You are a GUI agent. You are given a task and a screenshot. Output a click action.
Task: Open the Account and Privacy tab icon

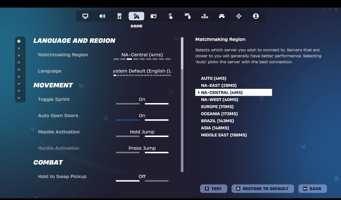(x=256, y=16)
